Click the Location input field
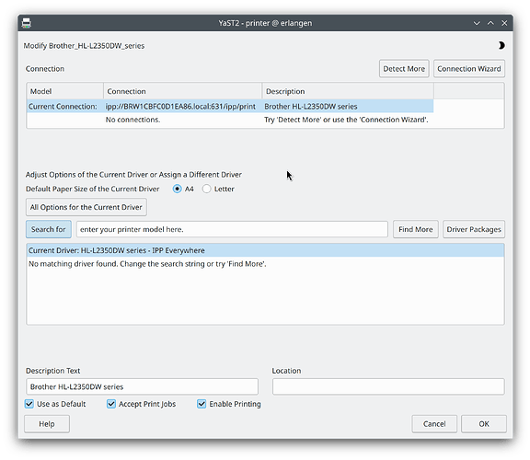 click(388, 386)
